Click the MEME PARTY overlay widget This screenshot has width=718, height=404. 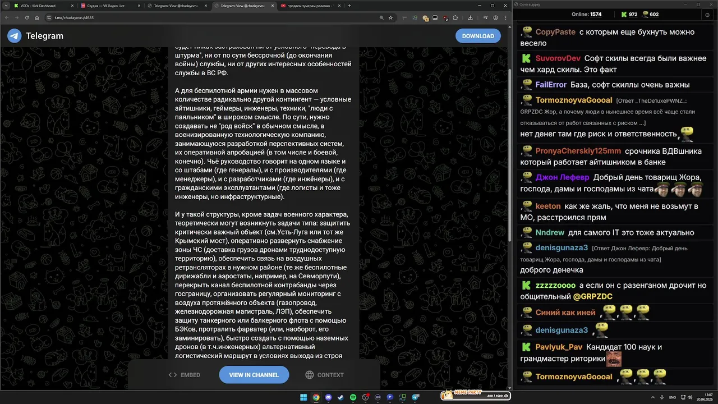click(x=475, y=395)
